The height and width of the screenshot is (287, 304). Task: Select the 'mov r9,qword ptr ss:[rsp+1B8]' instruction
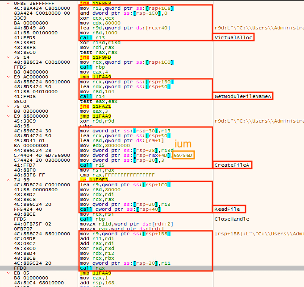click(125, 234)
